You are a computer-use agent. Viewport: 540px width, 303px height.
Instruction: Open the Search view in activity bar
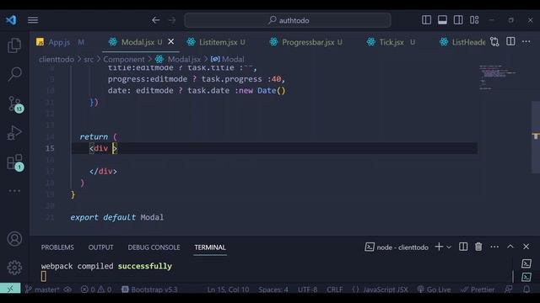(x=14, y=74)
